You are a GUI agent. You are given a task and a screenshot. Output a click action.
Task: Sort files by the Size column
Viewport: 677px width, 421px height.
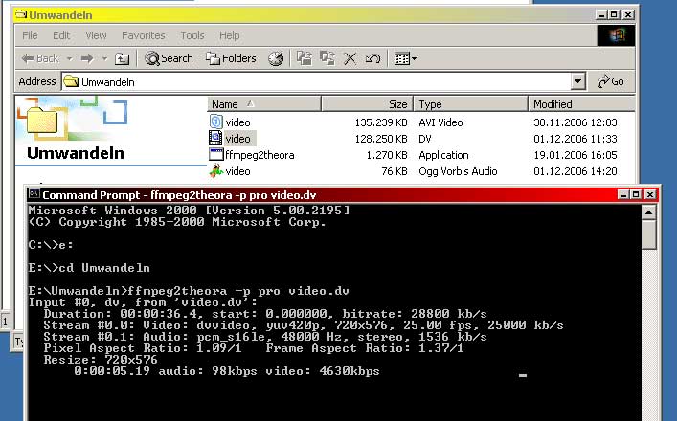[x=368, y=104]
